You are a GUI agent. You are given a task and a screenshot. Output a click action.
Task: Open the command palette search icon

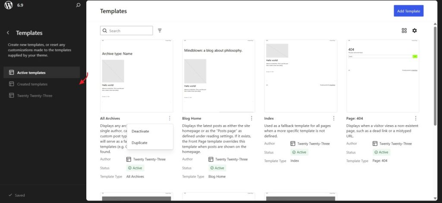[x=79, y=5]
